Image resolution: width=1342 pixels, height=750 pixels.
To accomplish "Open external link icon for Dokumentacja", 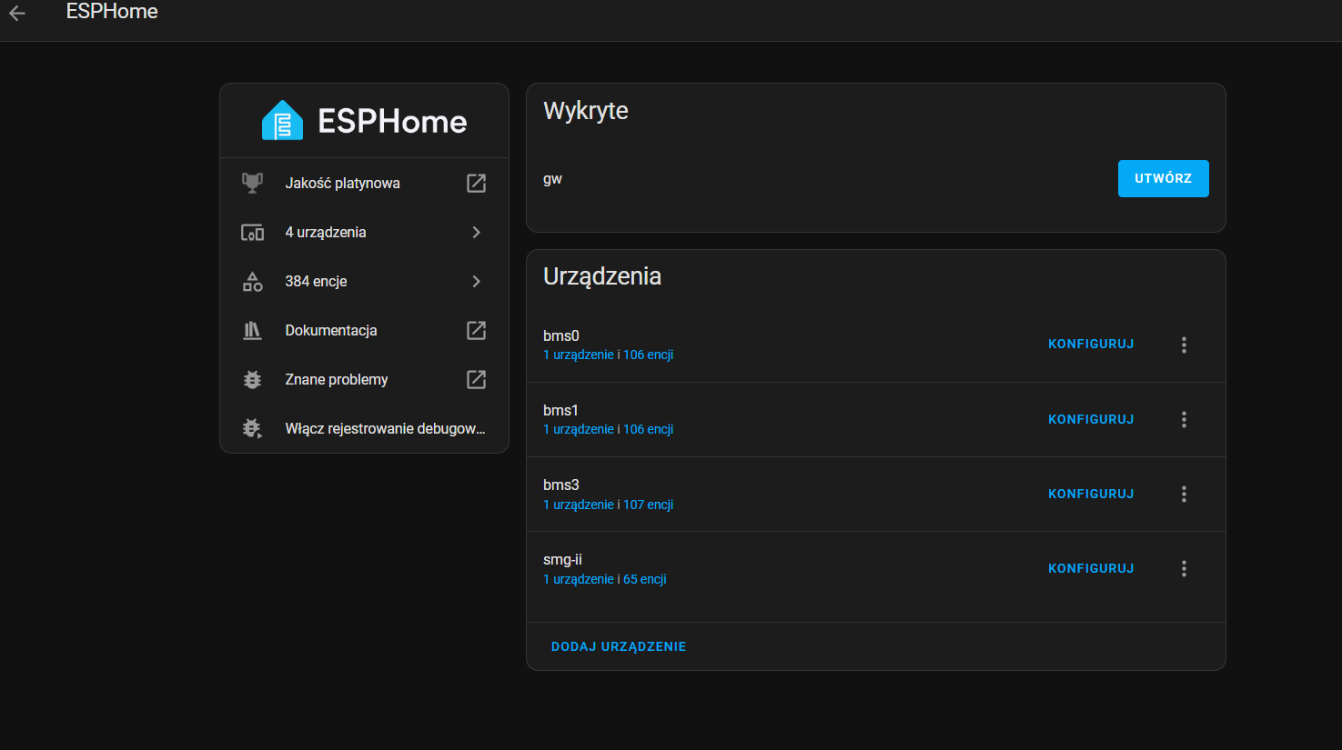I will pyautogui.click(x=476, y=330).
